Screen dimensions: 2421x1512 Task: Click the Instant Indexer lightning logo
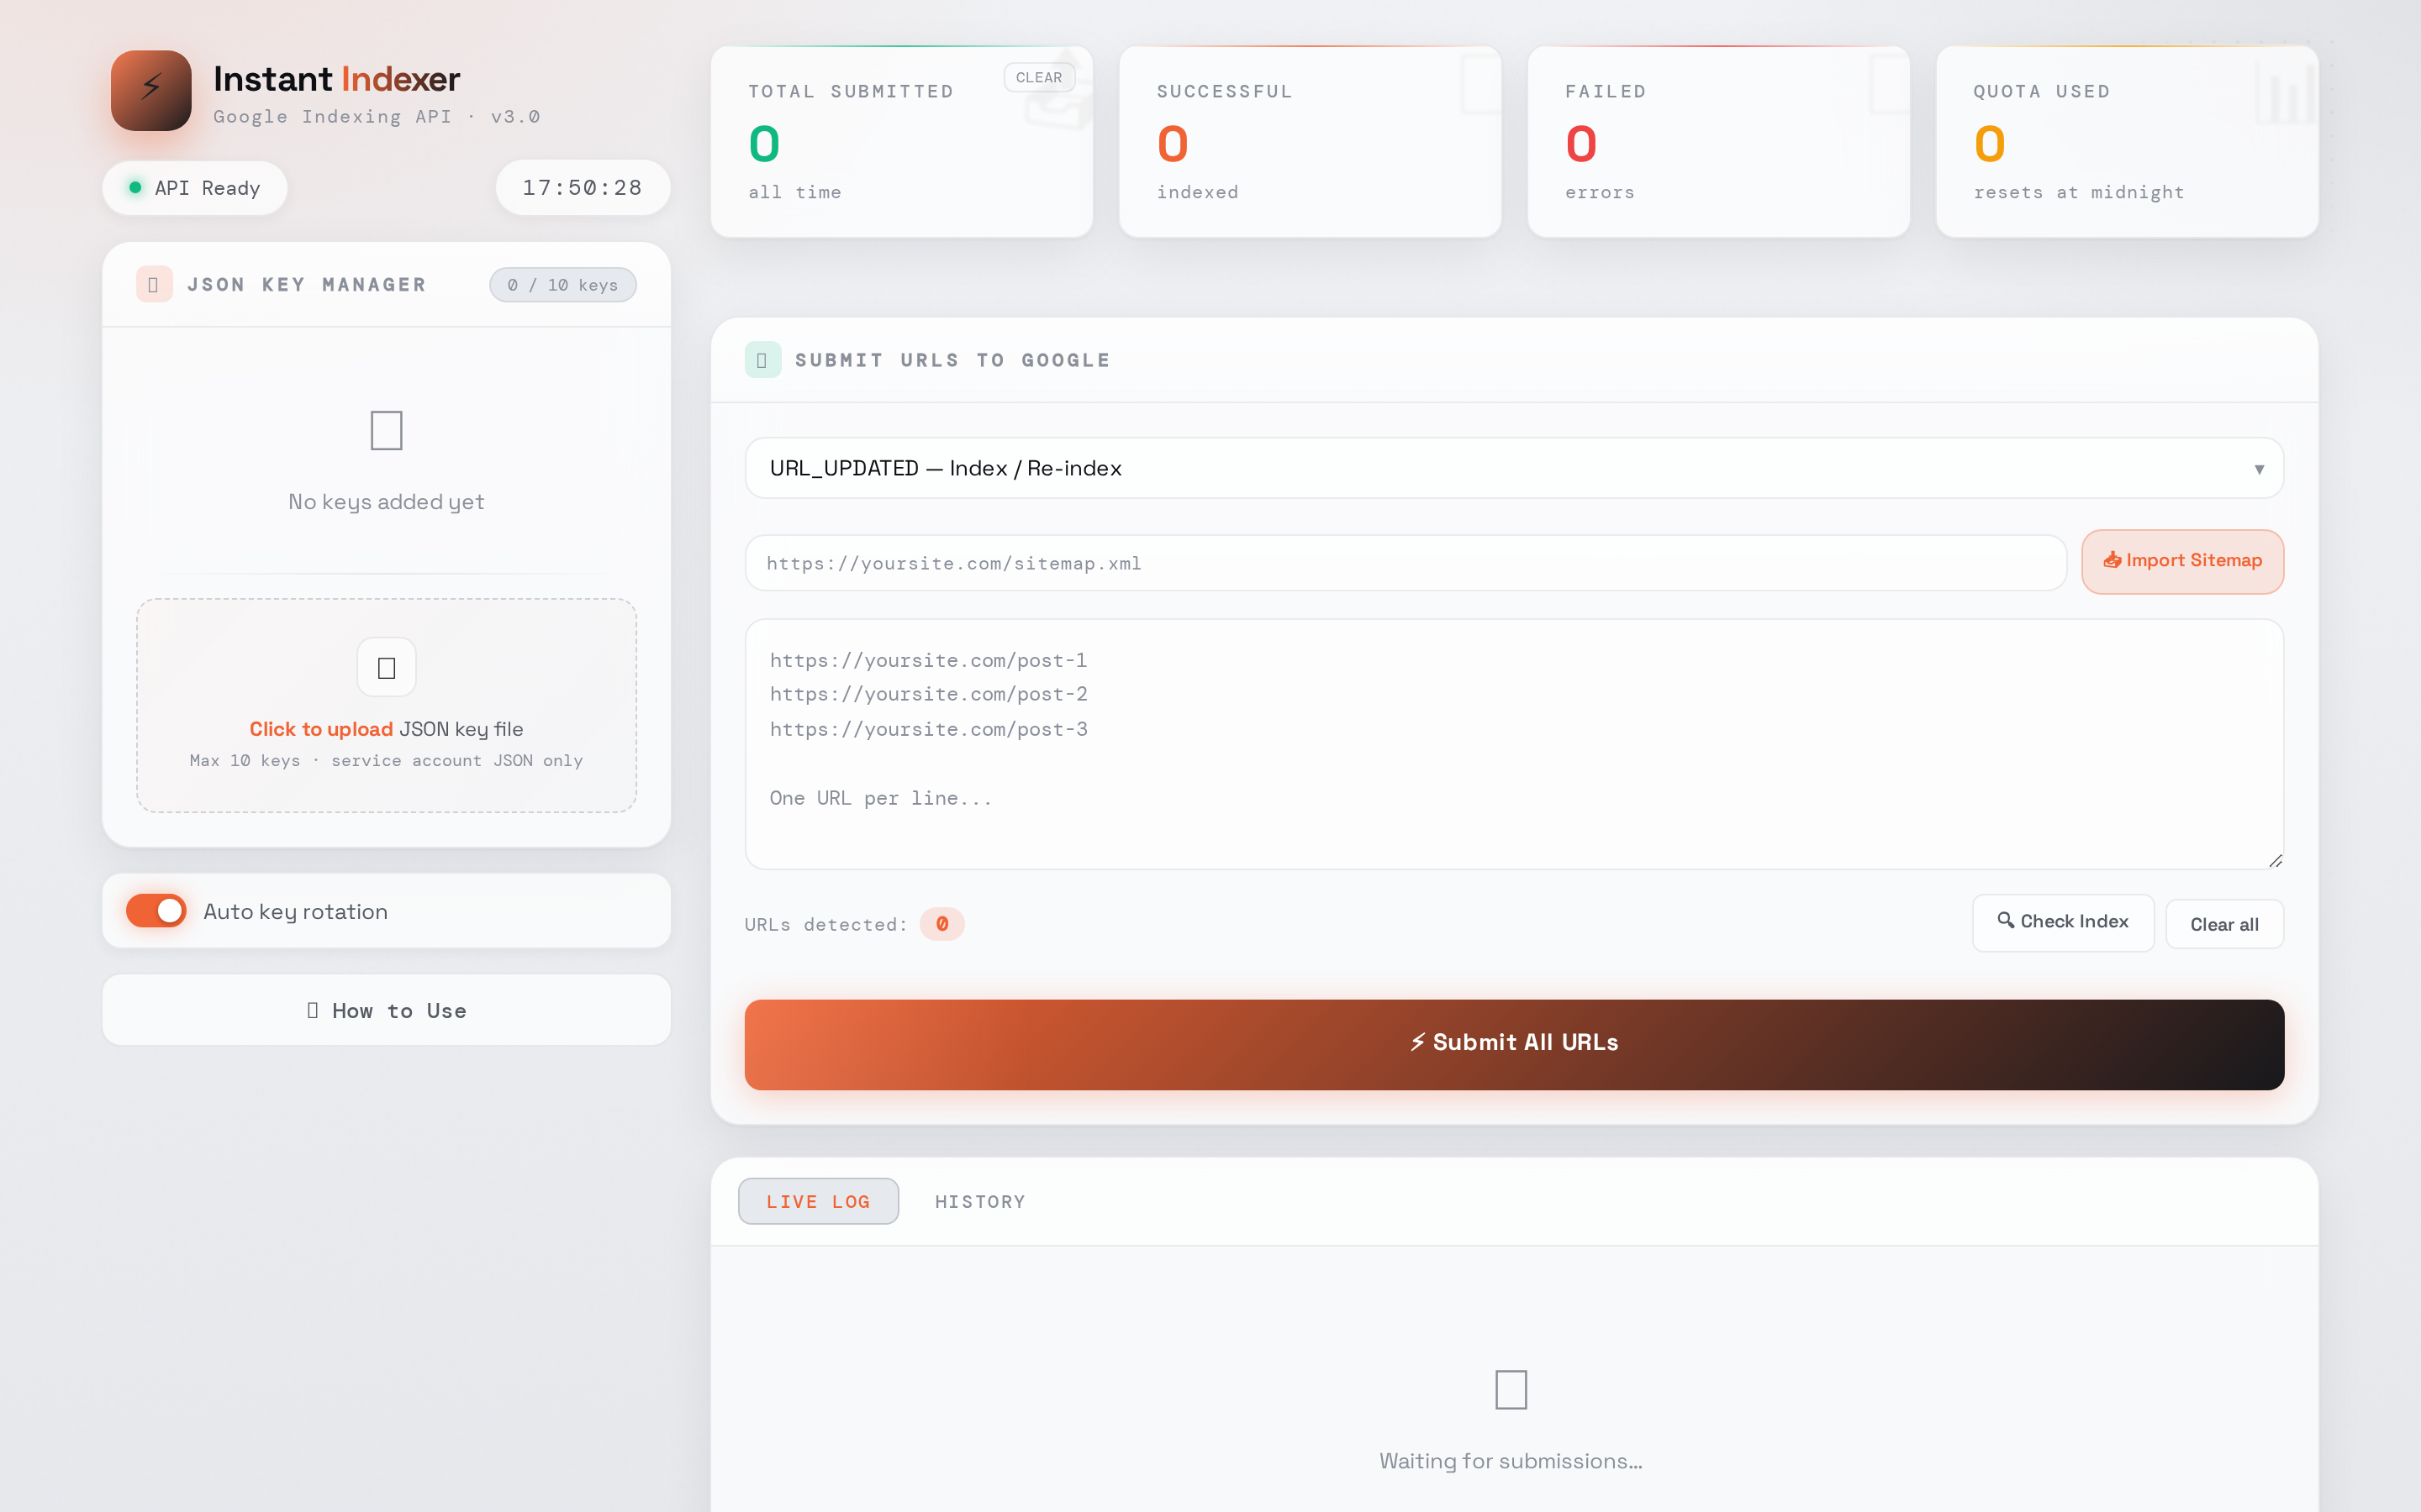151,90
